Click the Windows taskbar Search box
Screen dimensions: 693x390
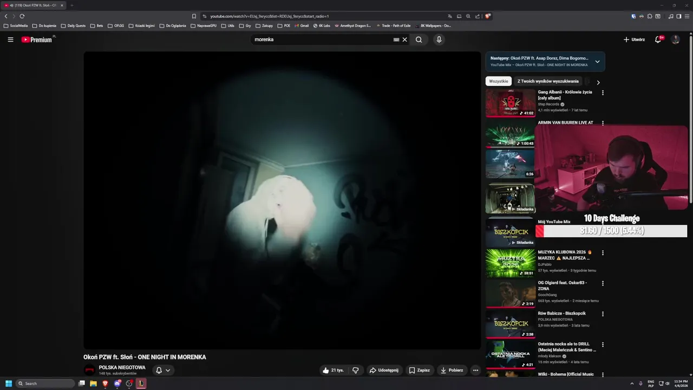45,383
